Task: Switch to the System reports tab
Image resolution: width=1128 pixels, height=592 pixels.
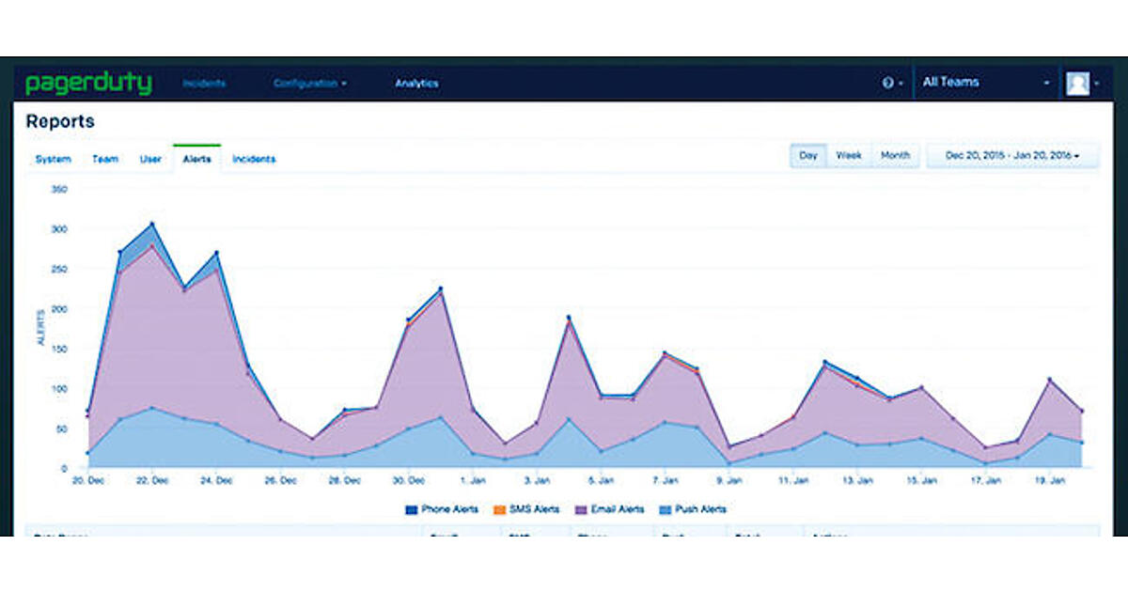Action: [x=53, y=160]
